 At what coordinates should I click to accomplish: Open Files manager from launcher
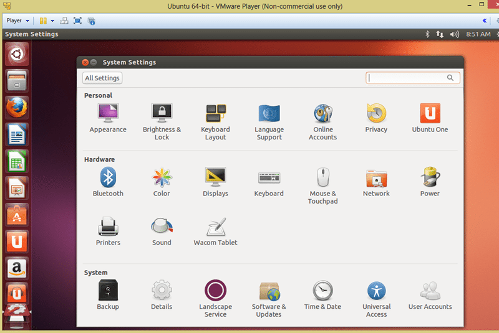point(17,81)
